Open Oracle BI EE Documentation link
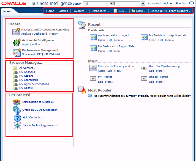 tap(40, 110)
